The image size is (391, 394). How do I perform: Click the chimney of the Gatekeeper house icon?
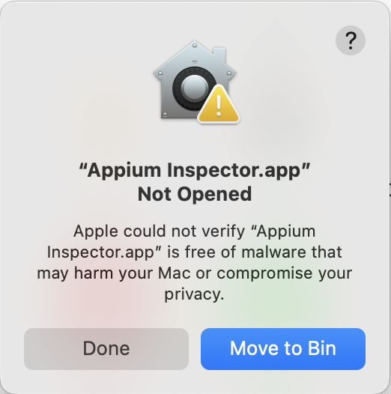click(x=219, y=55)
